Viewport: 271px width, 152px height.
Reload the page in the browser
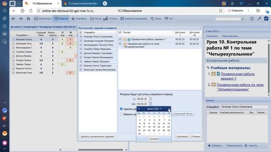[x=31, y=11]
